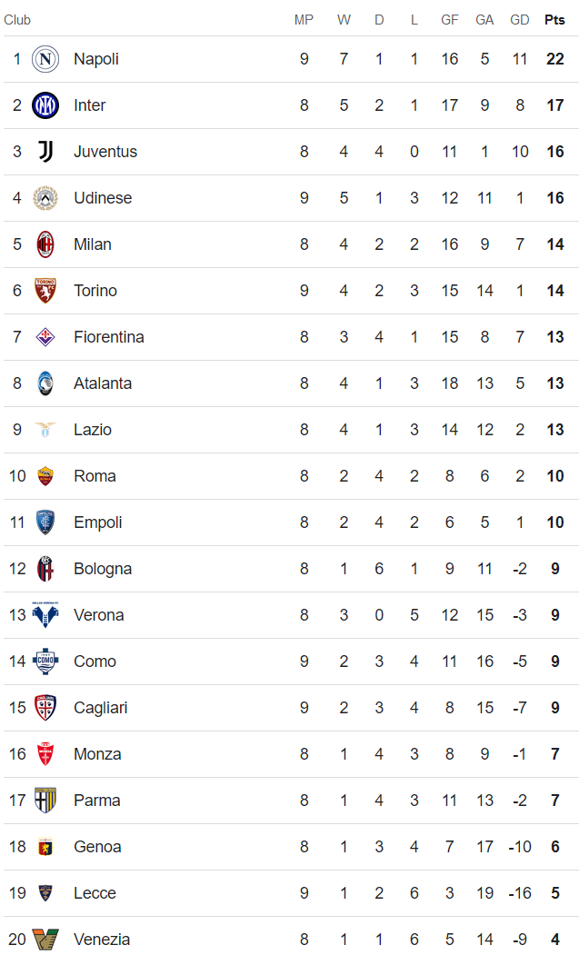Click the Parma club badge
This screenshot has height=975, width=579.
[45, 801]
